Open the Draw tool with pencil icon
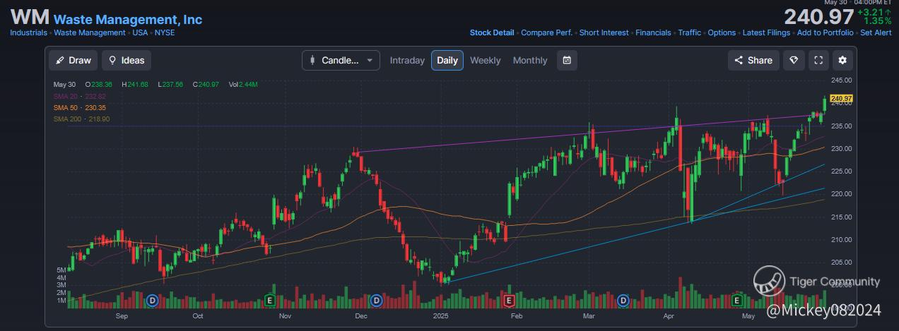 click(73, 60)
